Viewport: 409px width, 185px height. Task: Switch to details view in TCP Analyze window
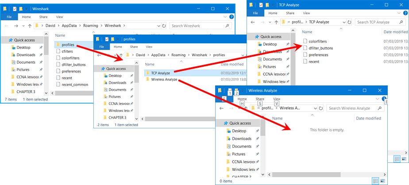click(x=397, y=158)
